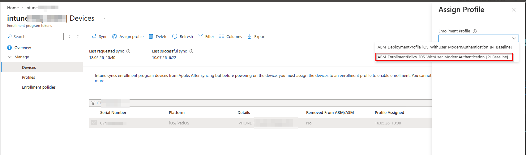This screenshot has height=155, width=526.
Task: Sort by Details column header
Action: tap(244, 112)
